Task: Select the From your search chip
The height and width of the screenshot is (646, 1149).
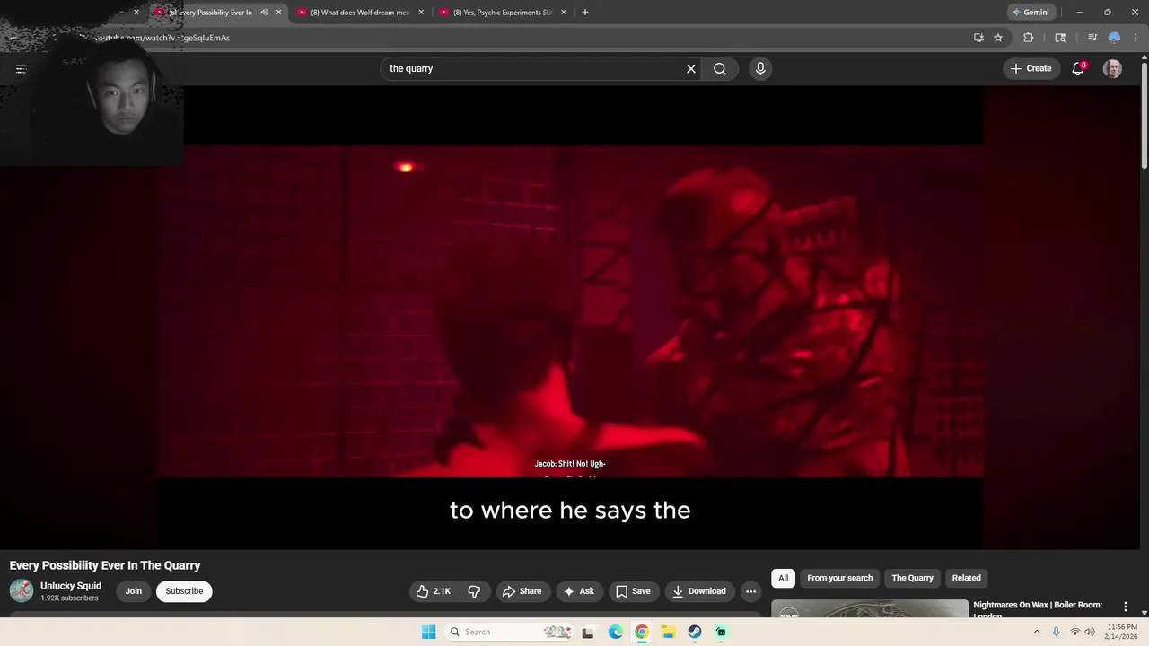Action: click(x=839, y=578)
